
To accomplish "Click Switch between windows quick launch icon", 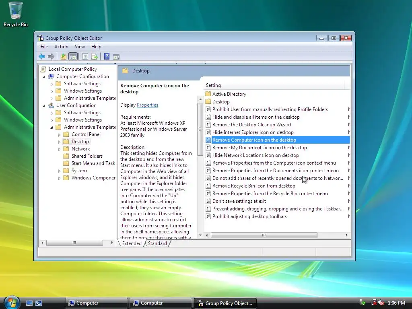I will [39, 303].
